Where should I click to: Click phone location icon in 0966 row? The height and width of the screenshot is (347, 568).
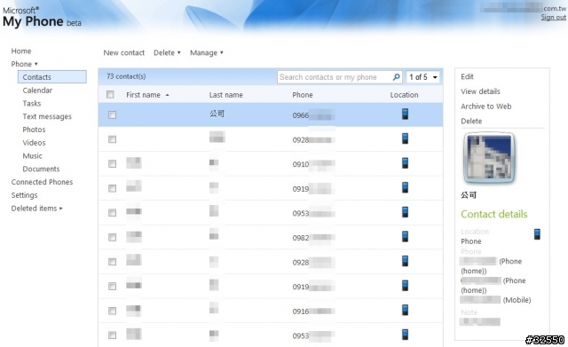(405, 114)
